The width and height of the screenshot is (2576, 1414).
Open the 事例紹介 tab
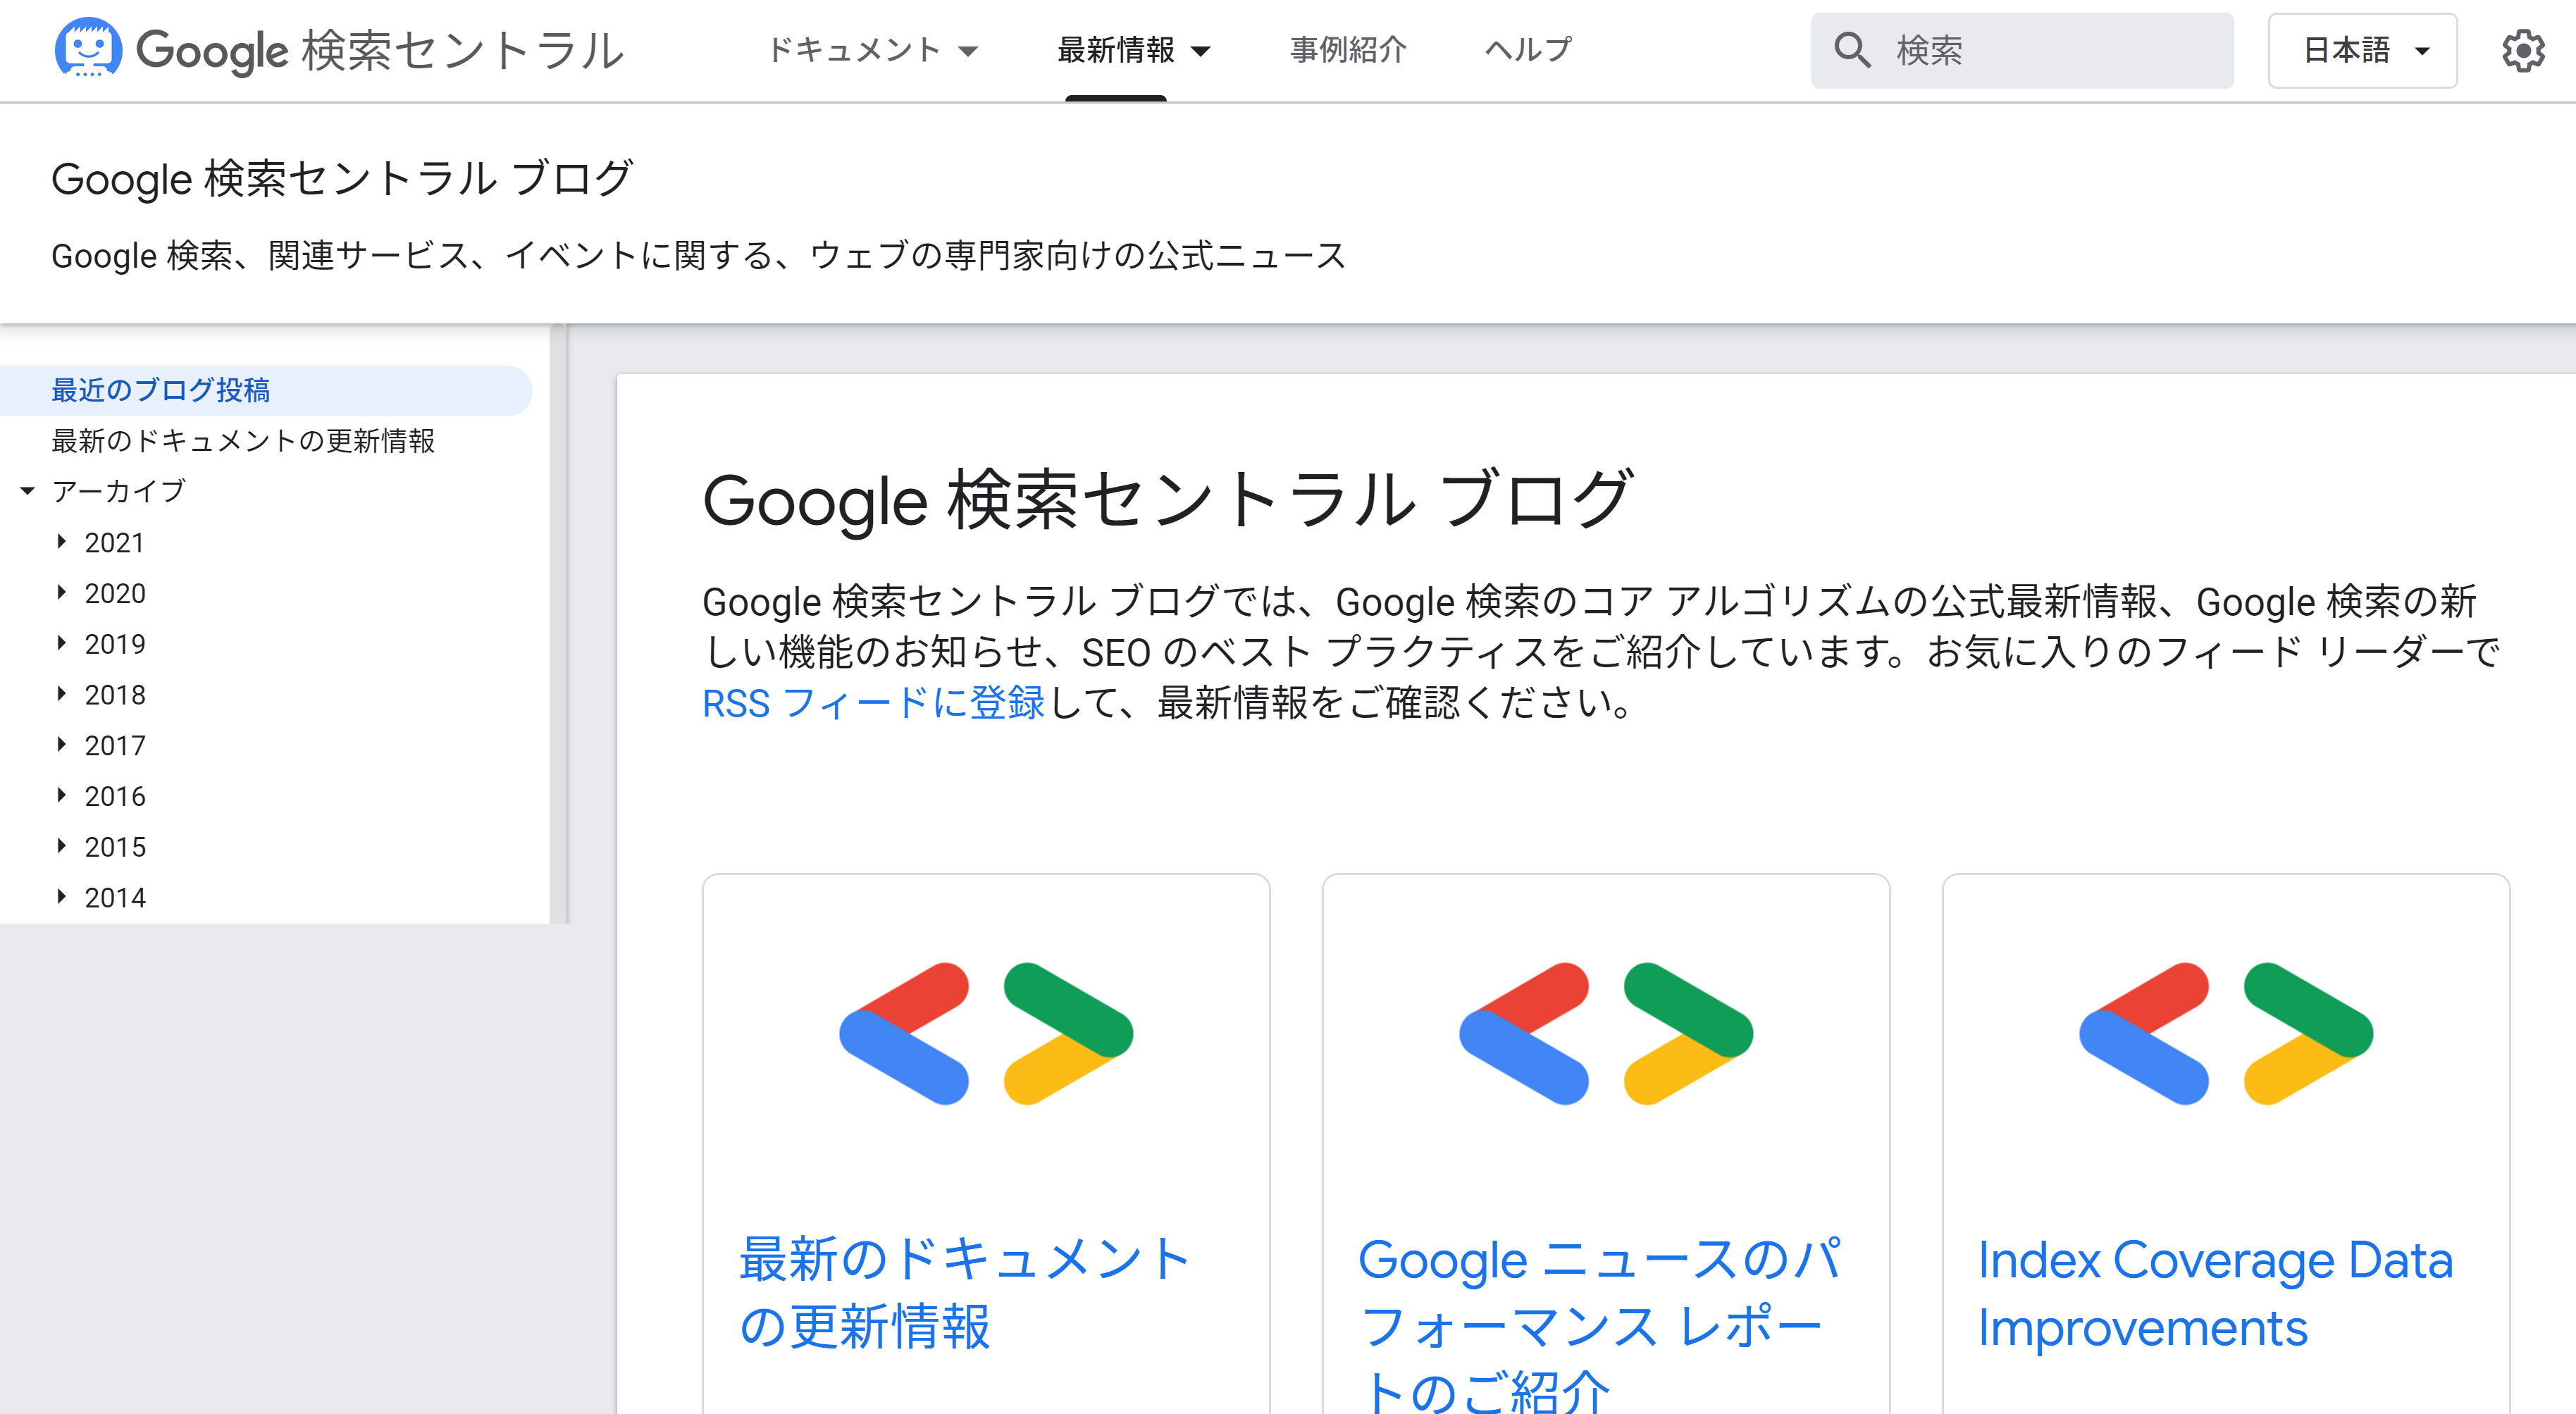click(1348, 50)
